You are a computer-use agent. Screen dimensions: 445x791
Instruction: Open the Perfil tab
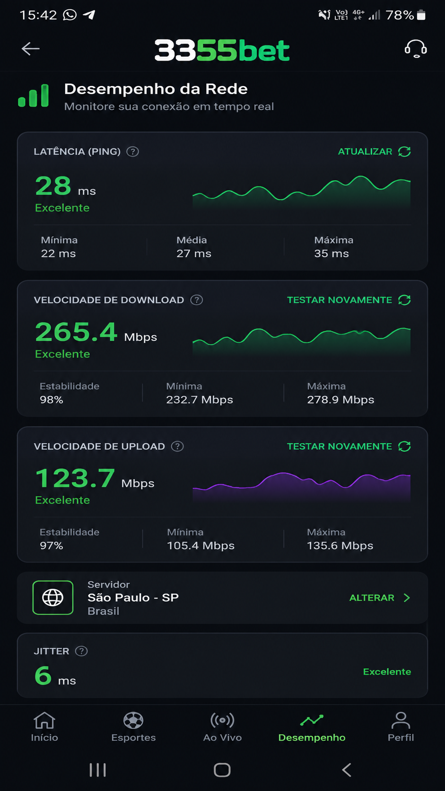click(401, 727)
